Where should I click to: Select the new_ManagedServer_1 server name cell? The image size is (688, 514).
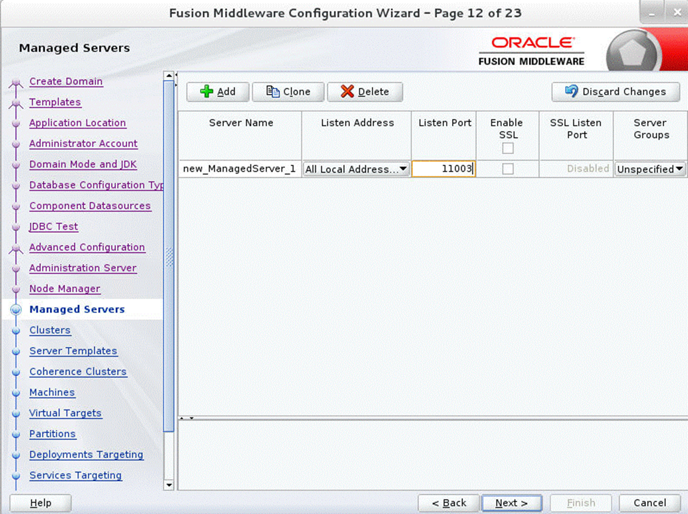(240, 169)
